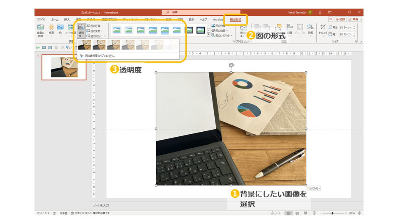Open the ファイル tab
398x224 pixels.
[x=41, y=19]
